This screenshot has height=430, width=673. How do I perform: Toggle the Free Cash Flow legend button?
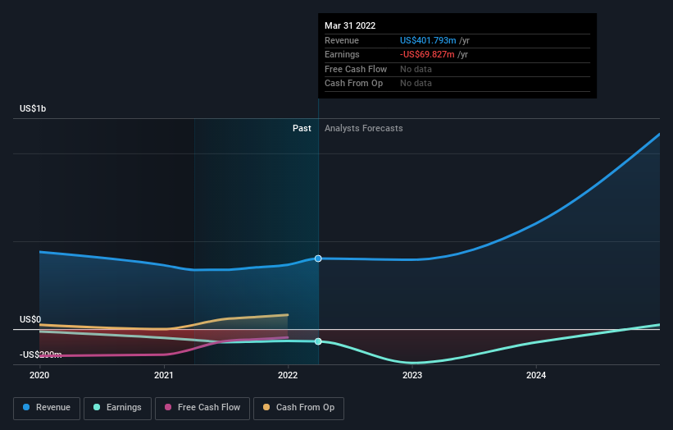tap(202, 408)
